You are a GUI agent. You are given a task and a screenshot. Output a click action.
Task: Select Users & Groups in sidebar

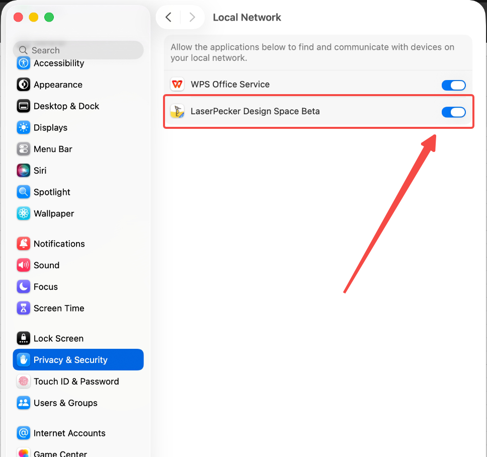78,403
